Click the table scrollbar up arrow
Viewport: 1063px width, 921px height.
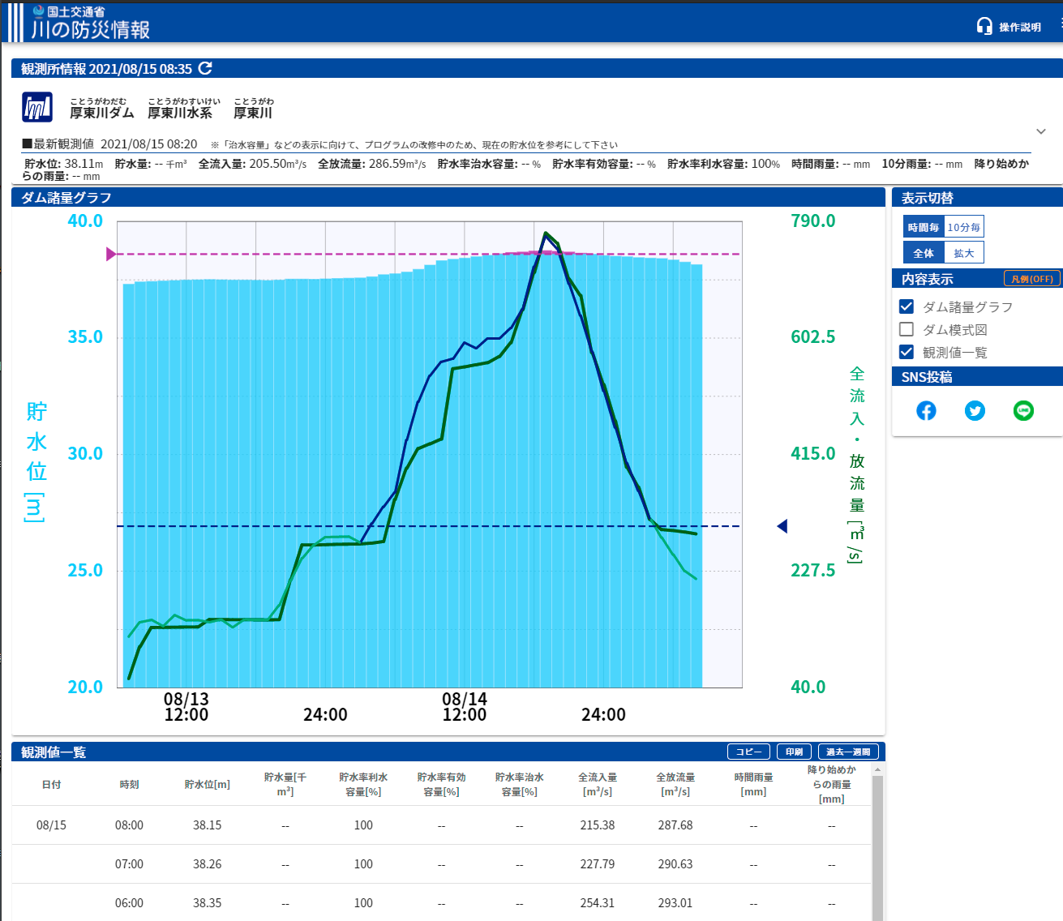[877, 769]
